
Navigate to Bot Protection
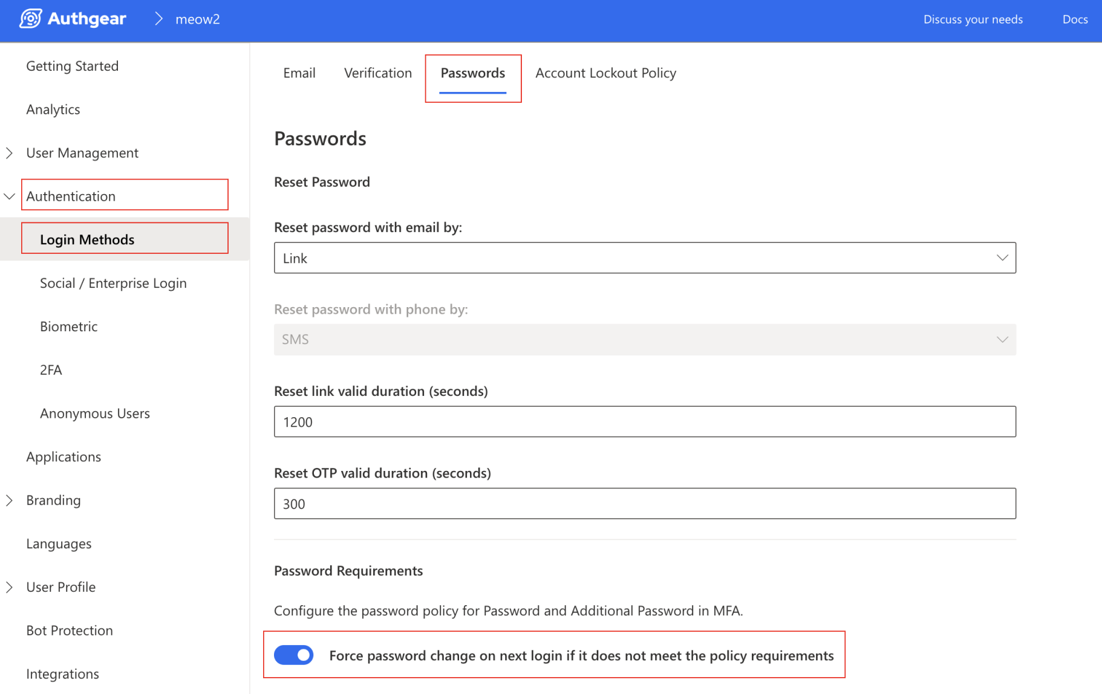pyautogui.click(x=70, y=631)
